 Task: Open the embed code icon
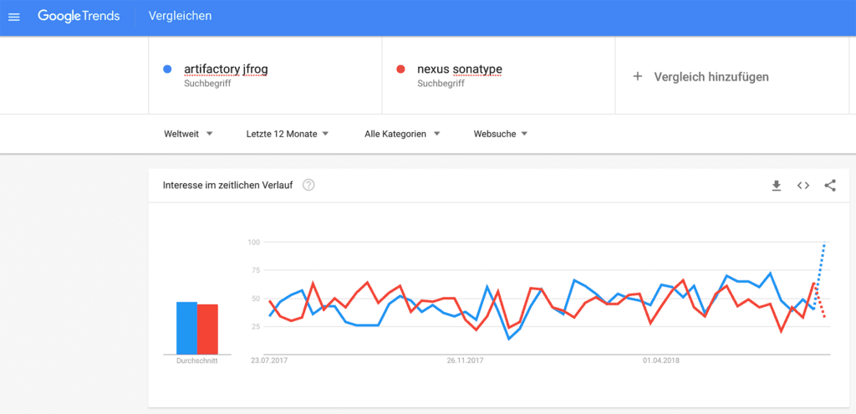tap(802, 185)
